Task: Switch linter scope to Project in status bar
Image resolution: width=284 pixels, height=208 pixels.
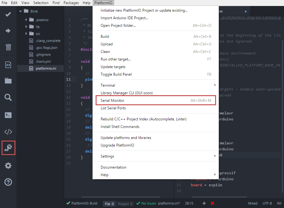Action: click(x=125, y=204)
